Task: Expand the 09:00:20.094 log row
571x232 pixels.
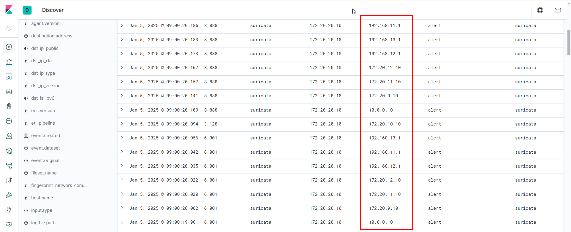Action: tap(122, 124)
